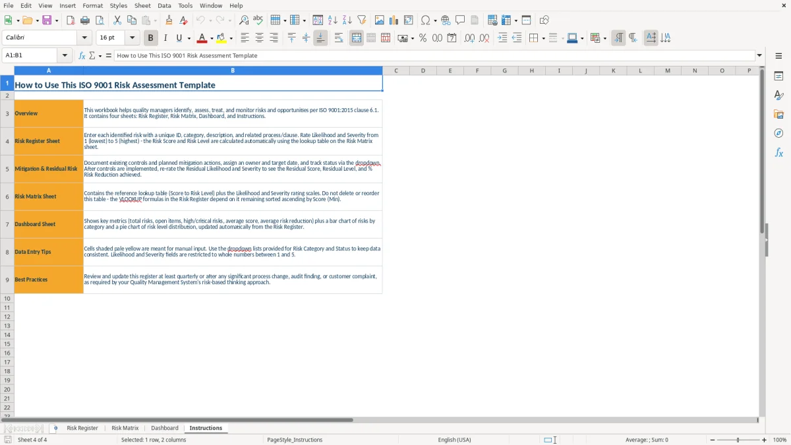The height and width of the screenshot is (445, 791).
Task: Open Sidebar Gallery icon
Action: point(778,115)
